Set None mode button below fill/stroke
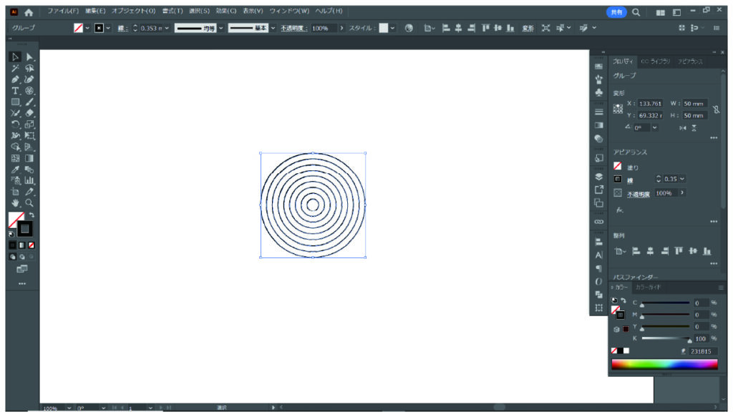 point(31,245)
